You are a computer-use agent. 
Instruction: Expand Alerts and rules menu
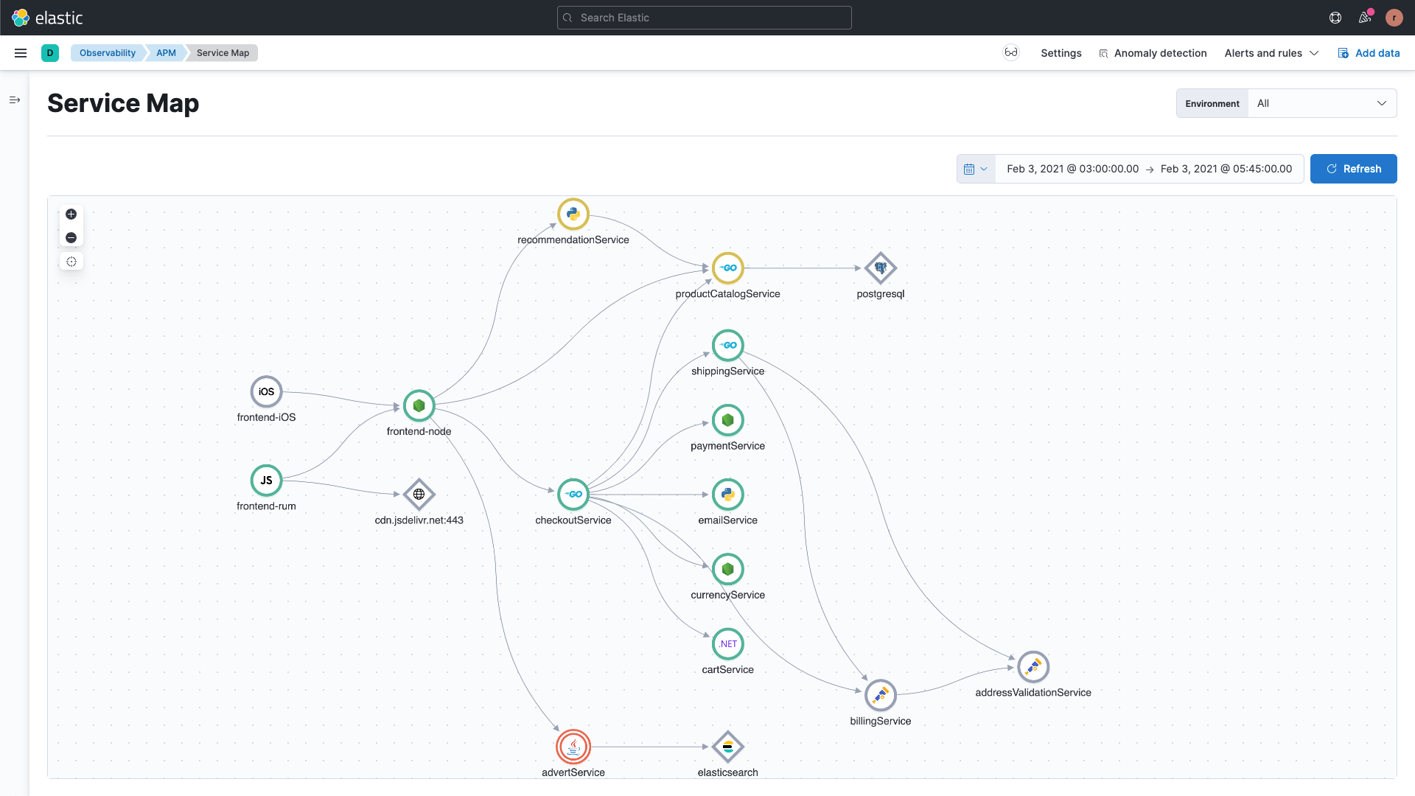pos(1271,53)
